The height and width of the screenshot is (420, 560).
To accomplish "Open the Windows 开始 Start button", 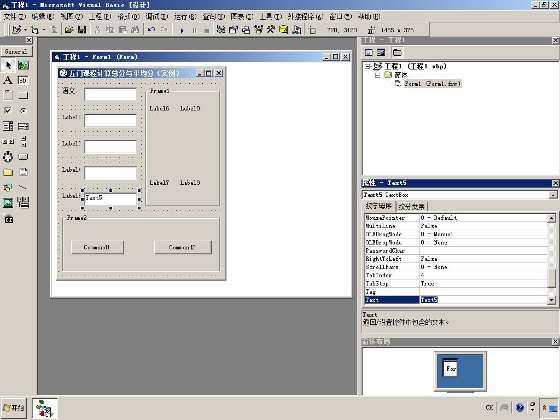I will [x=14, y=408].
